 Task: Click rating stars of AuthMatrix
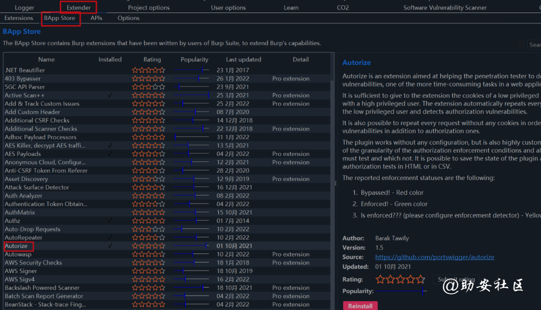point(148,212)
